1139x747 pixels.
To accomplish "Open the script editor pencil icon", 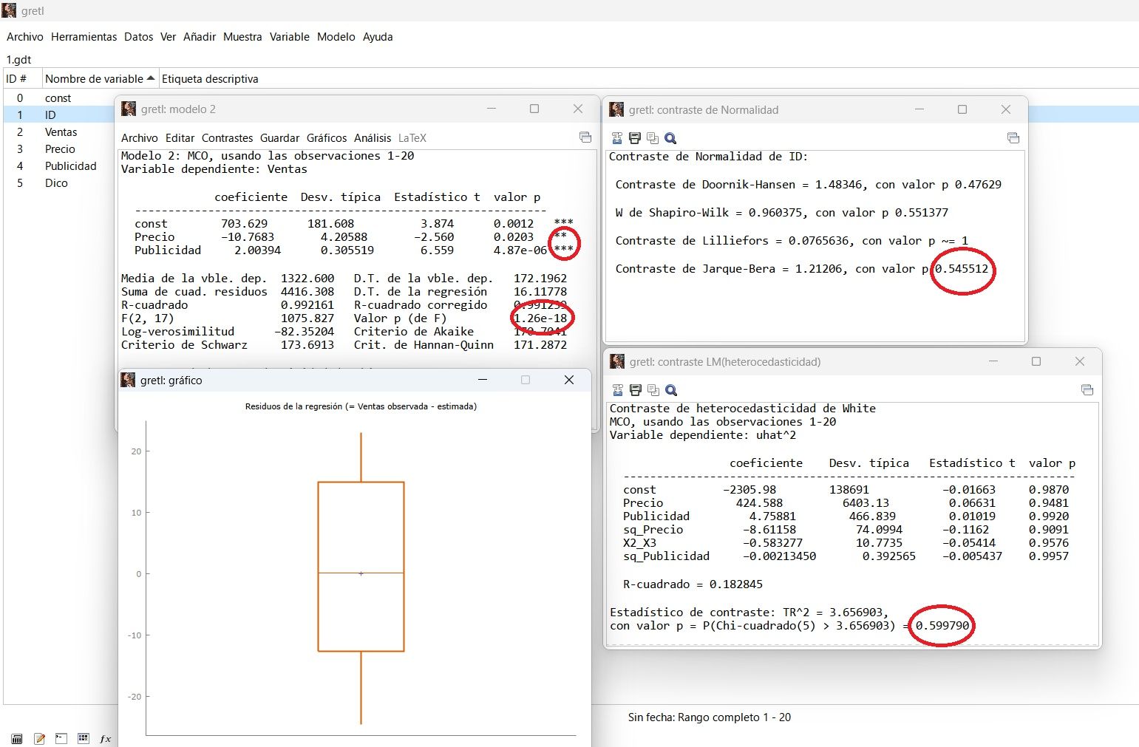I will (x=39, y=738).
